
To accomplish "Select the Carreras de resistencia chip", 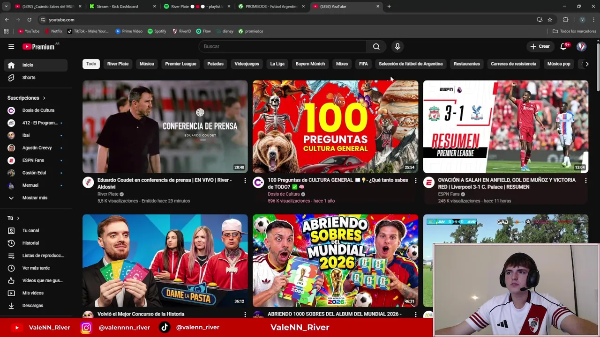I will pyautogui.click(x=513, y=64).
